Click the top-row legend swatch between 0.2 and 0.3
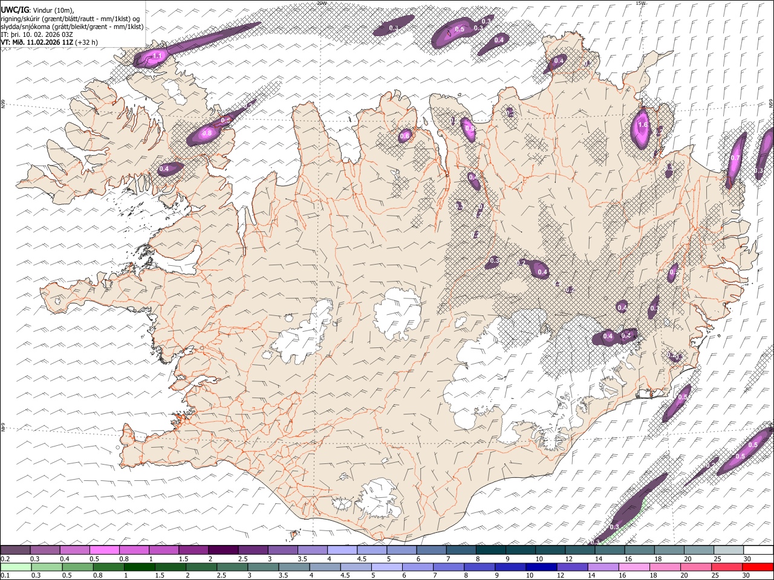The image size is (774, 580). point(15,550)
